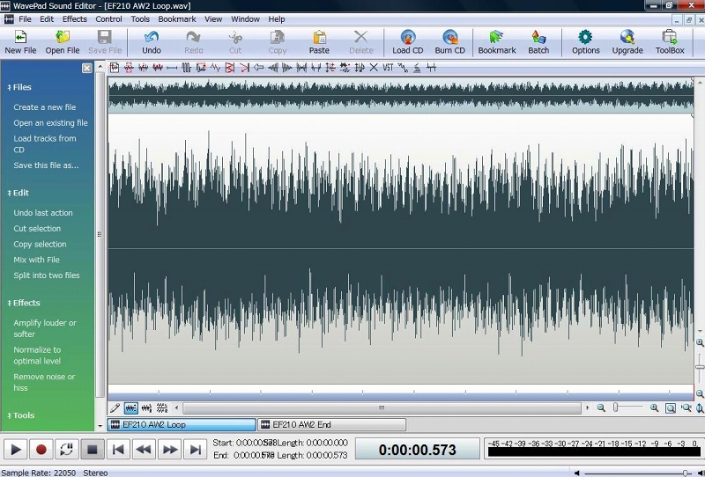Viewport: 705px width, 477px height.
Task: Toggle the pencil edit mode button
Action: click(x=115, y=407)
